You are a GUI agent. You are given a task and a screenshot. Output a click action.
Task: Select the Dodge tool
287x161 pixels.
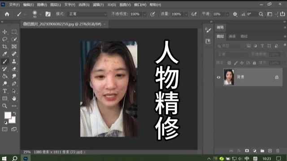click(x=4, y=84)
